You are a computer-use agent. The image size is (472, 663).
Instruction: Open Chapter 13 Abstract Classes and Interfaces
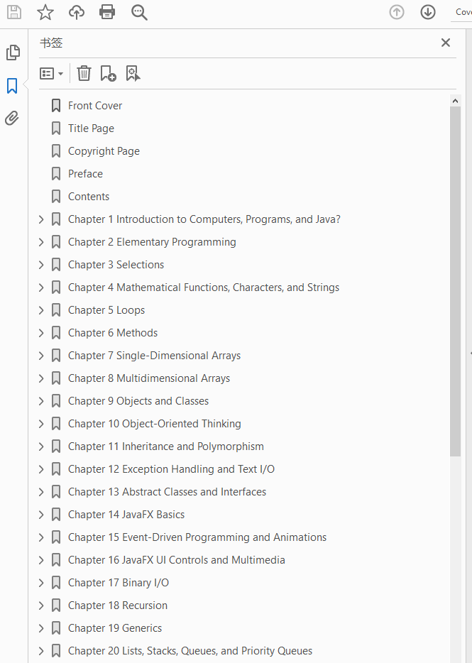[x=167, y=492]
